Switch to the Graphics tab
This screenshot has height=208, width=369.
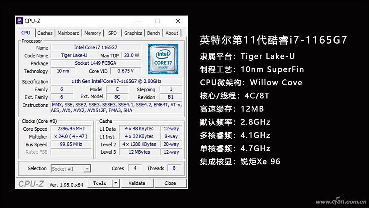point(133,33)
